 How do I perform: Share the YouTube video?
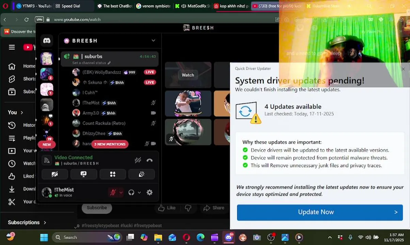coord(214,208)
